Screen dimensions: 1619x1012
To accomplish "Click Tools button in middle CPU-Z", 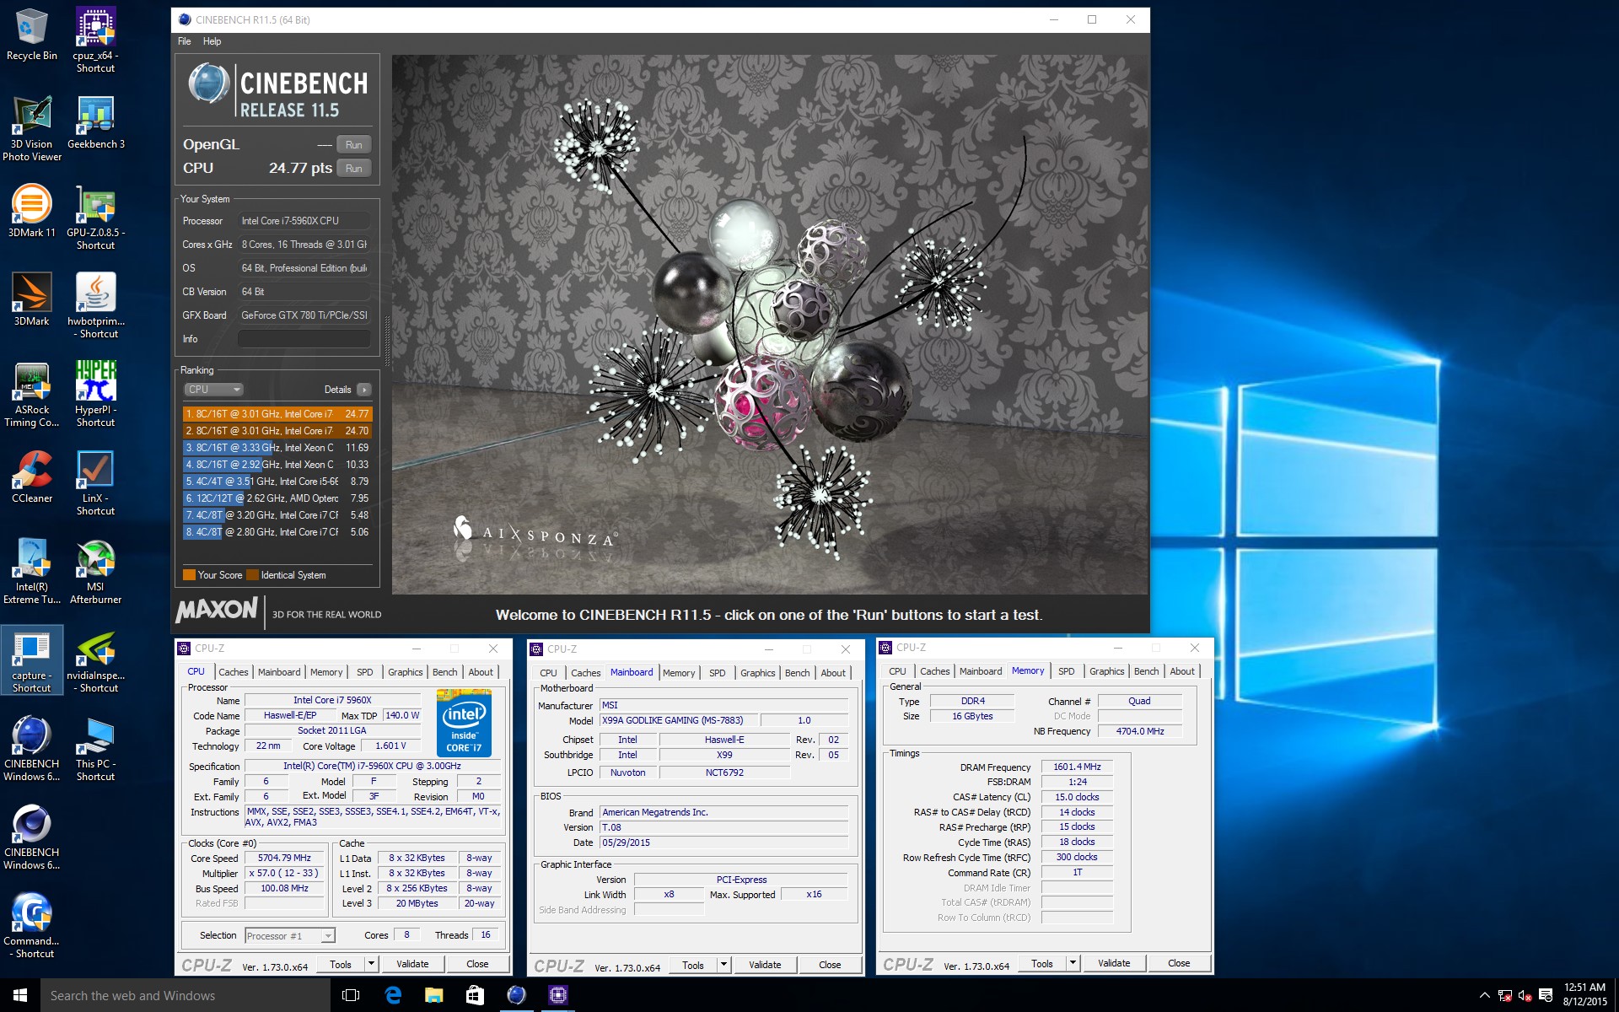I will coord(693,965).
